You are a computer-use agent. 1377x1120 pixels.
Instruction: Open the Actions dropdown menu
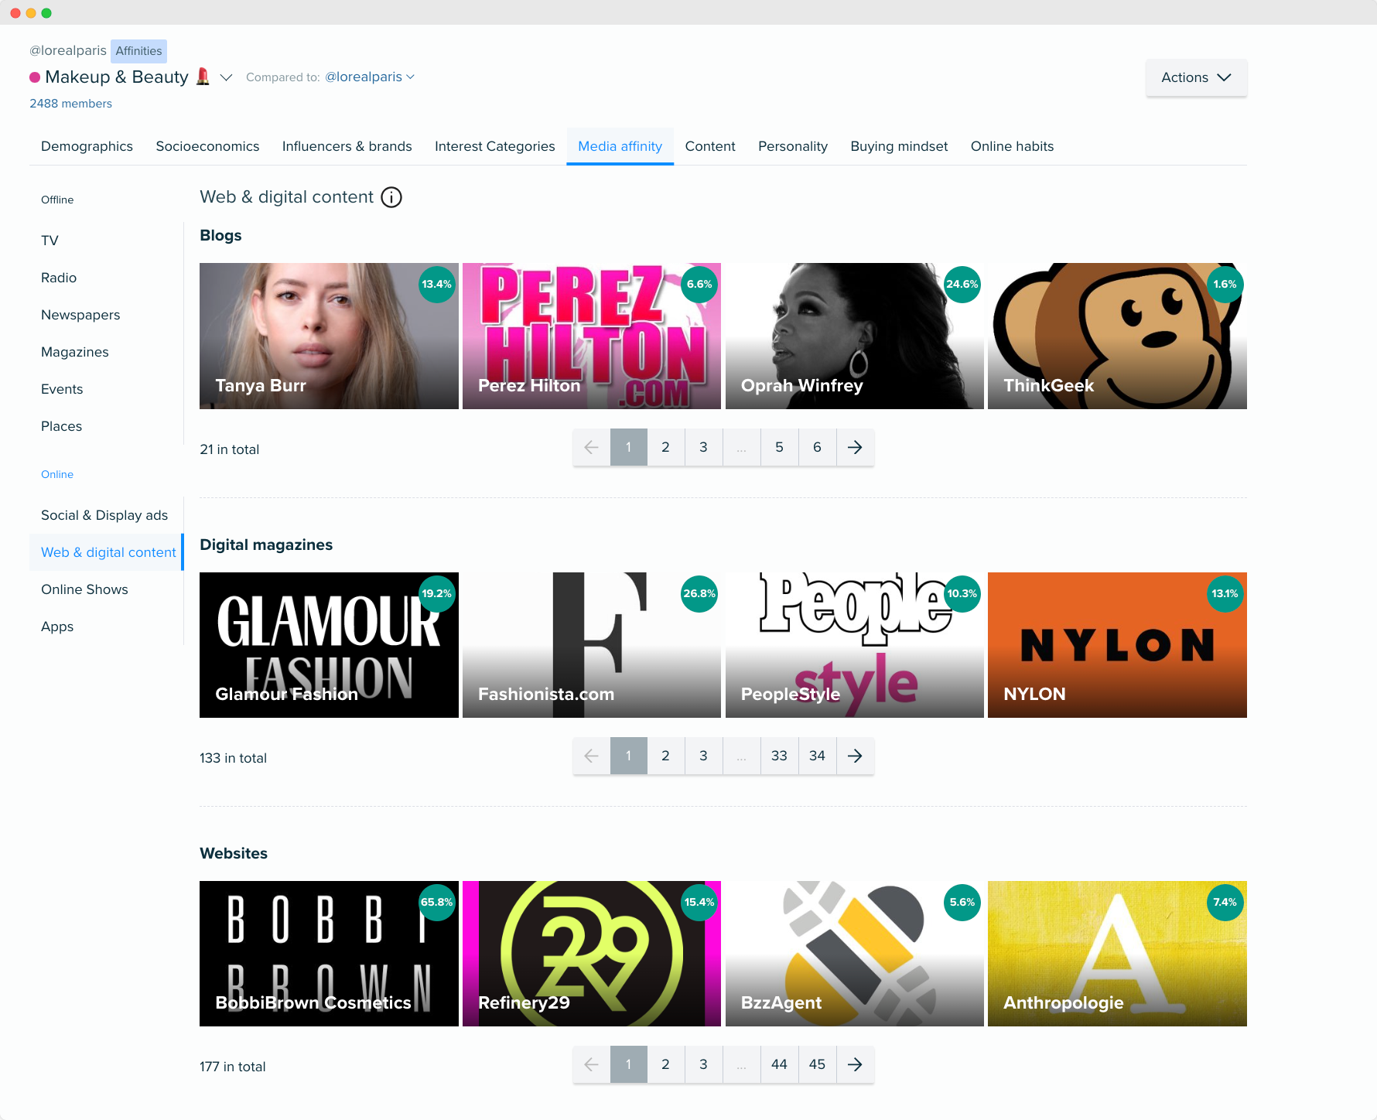(1196, 77)
